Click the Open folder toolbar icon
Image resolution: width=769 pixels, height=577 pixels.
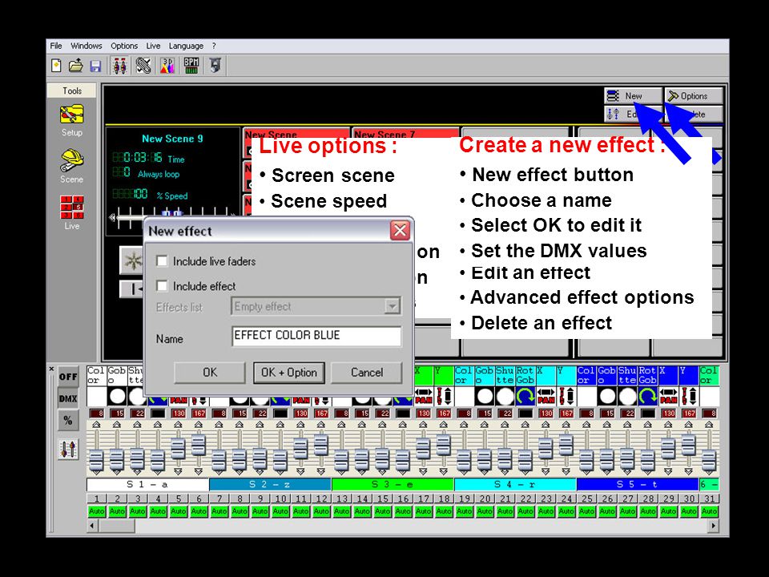tap(75, 65)
